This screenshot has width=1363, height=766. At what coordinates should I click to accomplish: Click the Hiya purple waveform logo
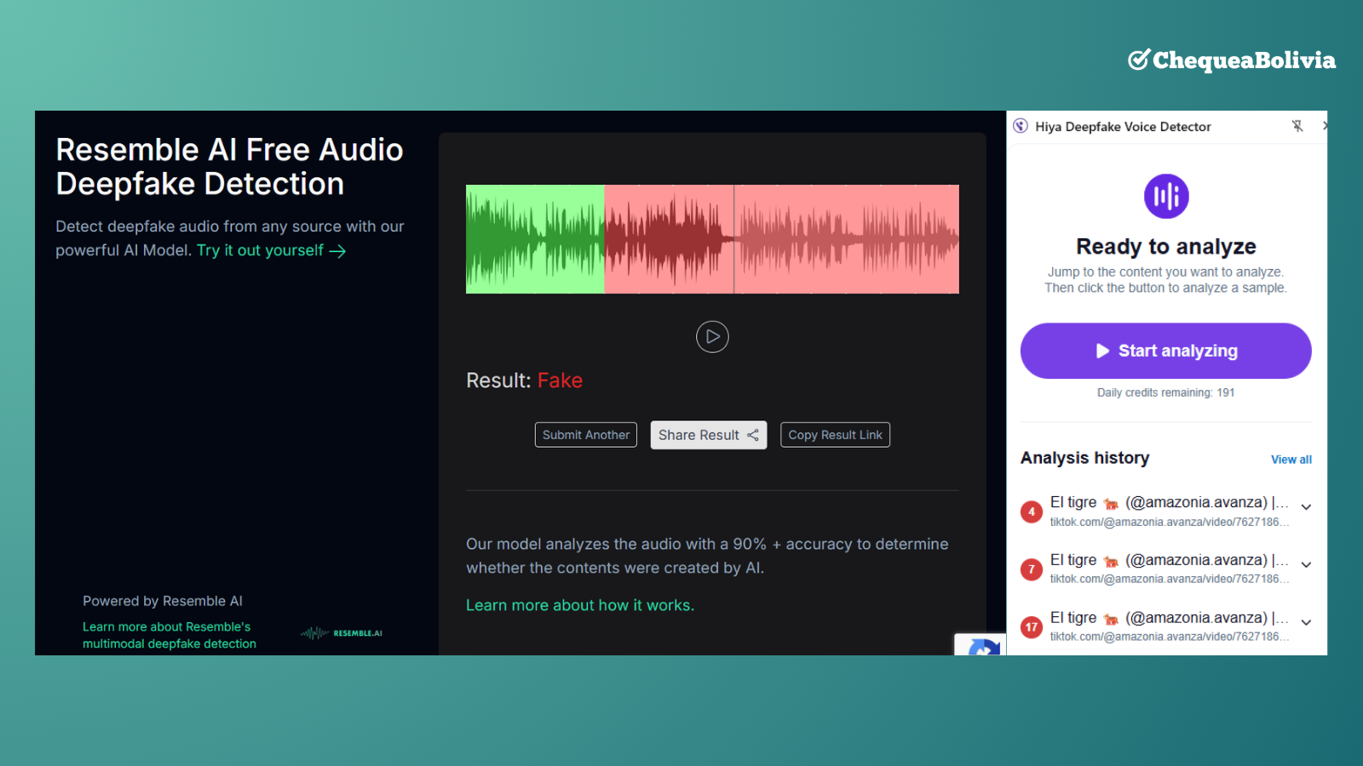pyautogui.click(x=1165, y=197)
